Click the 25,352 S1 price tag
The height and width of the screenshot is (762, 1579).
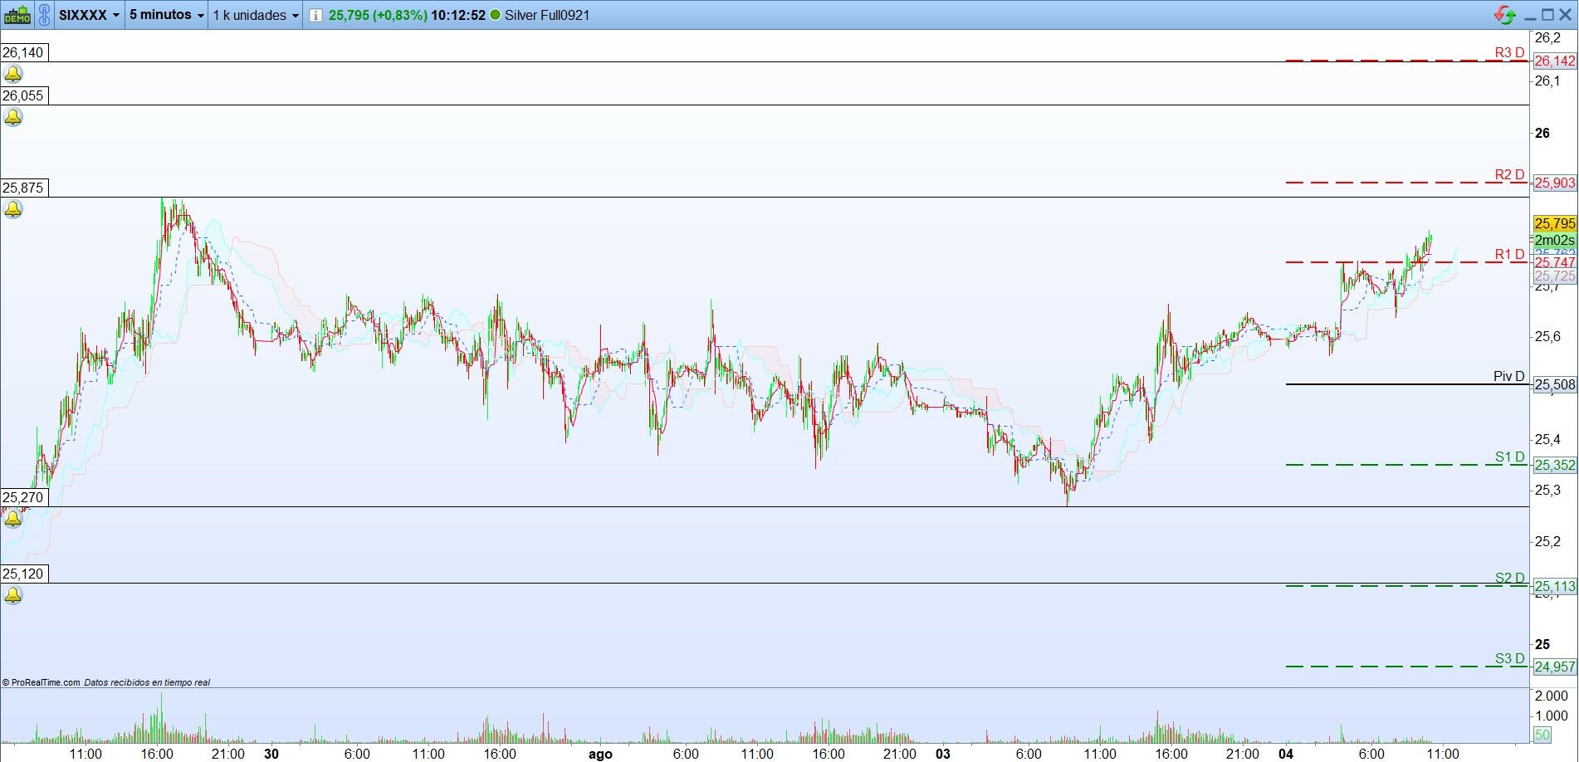click(1554, 465)
